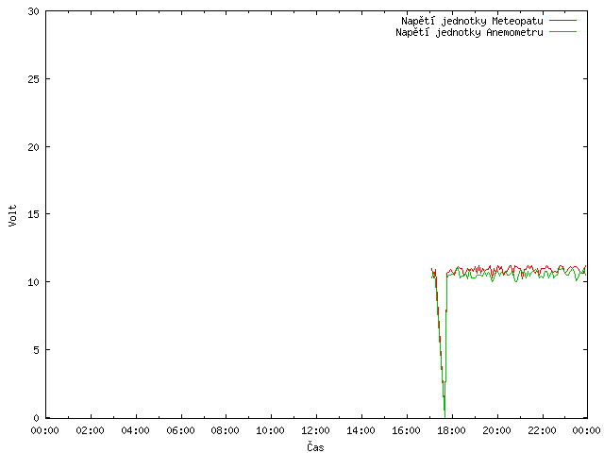Click the x-axis time label 14:00
Image resolution: width=604 pixels, height=453 pixels.
(x=361, y=430)
